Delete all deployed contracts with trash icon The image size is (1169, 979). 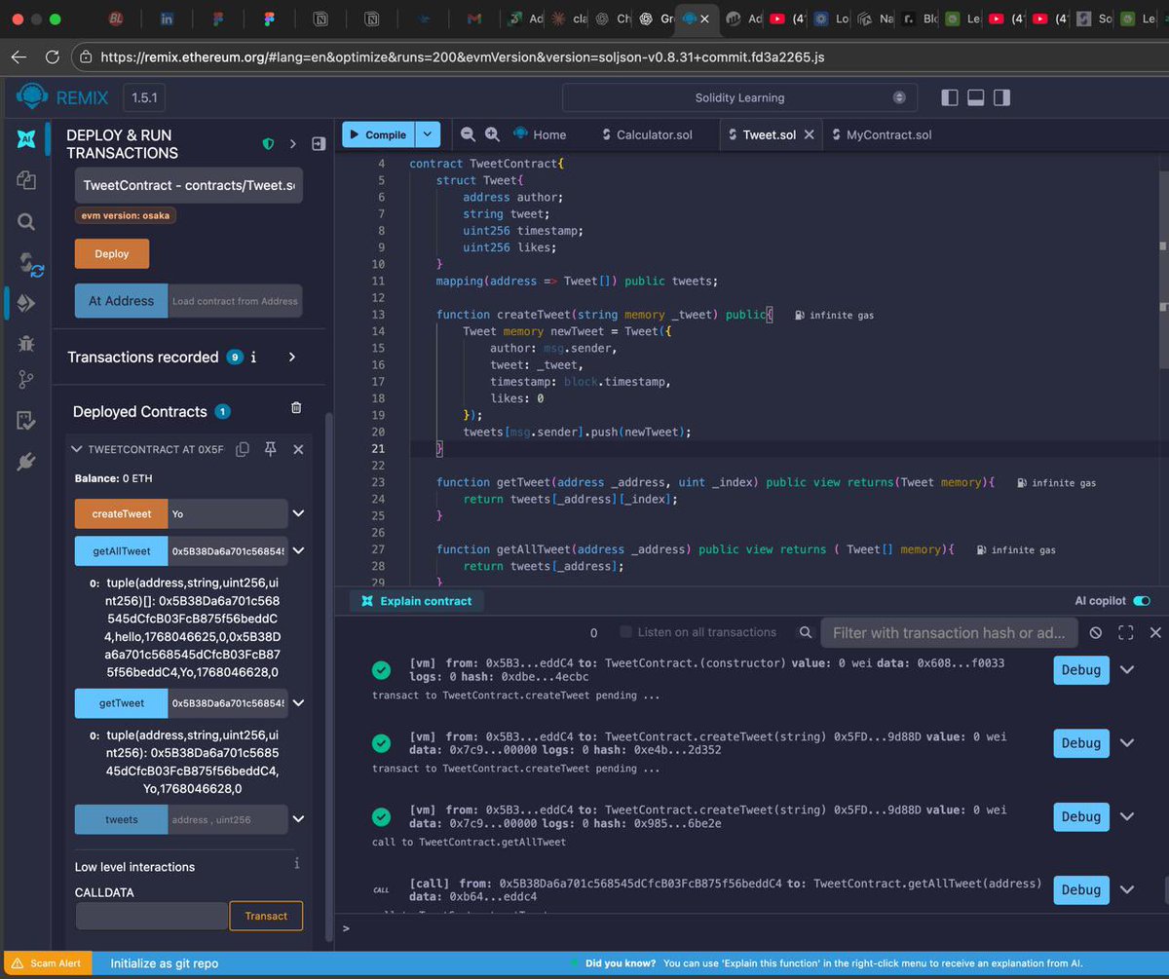(296, 408)
